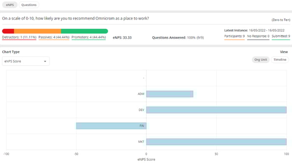Click the ADM bar in chart
292x163 pixels.
(170, 94)
